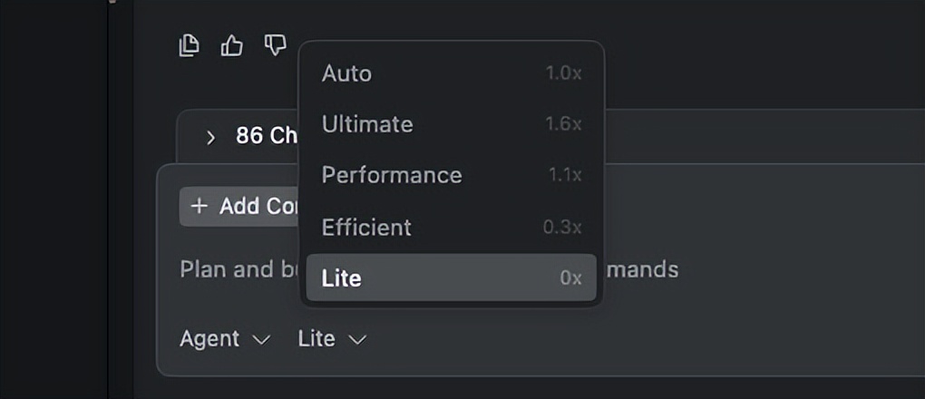Image resolution: width=925 pixels, height=399 pixels.
Task: Click the 86 Changes label
Action: pos(267,136)
